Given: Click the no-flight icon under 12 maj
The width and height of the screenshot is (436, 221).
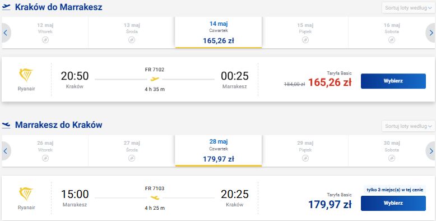Looking at the screenshot, I should (45, 40).
